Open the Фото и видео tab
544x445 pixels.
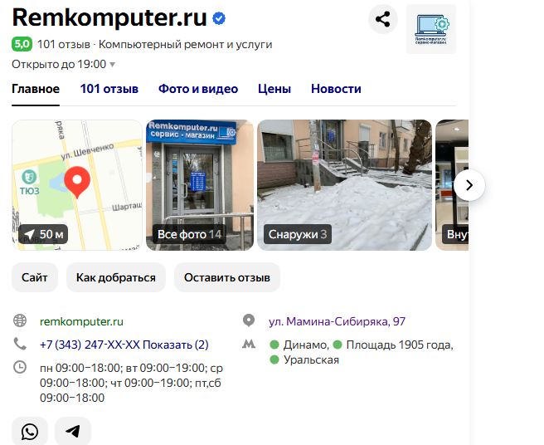[x=198, y=89]
